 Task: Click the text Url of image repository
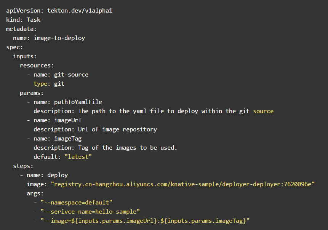tap(117, 129)
